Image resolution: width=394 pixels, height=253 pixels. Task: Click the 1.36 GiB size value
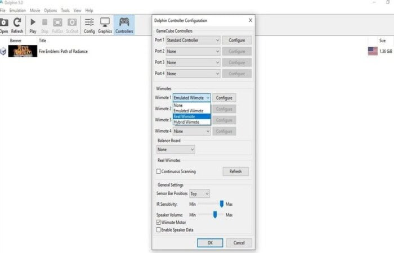coord(386,51)
